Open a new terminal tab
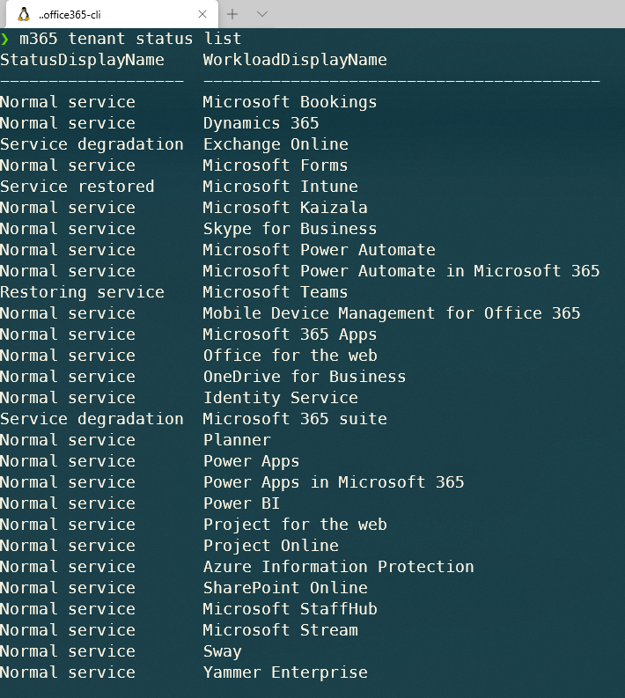This screenshot has width=625, height=698. coord(232,14)
